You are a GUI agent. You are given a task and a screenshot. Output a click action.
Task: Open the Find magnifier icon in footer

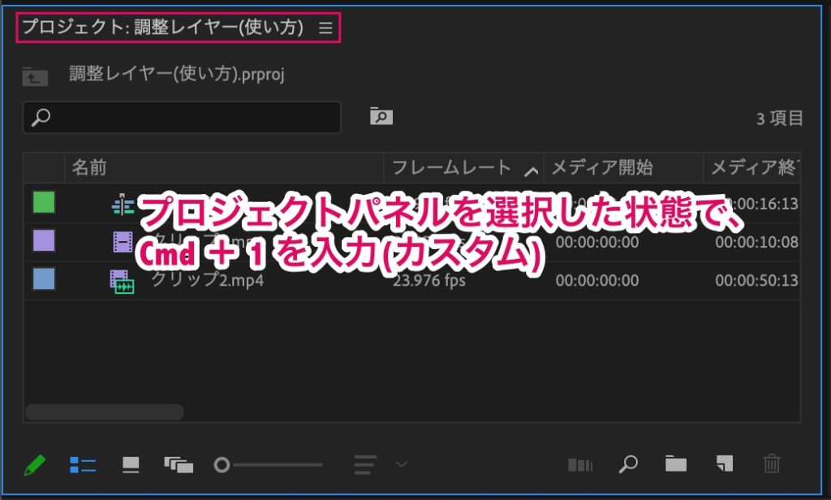tap(628, 464)
